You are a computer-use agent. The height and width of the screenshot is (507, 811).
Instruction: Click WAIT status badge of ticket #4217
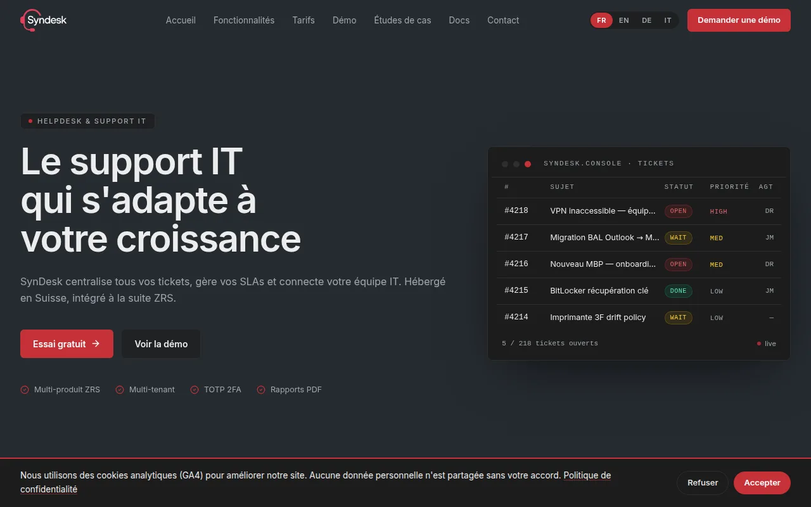679,238
